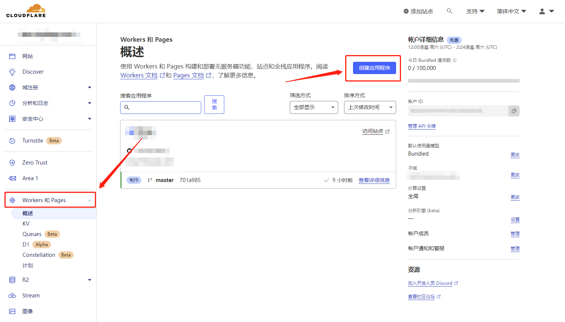The image size is (565, 322).
Task: Click the 创建应用程序 button
Action: 375,68
